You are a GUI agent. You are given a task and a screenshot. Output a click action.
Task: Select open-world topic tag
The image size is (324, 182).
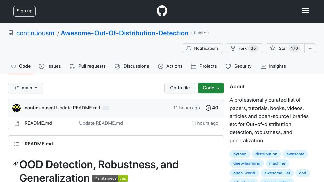pos(244,173)
